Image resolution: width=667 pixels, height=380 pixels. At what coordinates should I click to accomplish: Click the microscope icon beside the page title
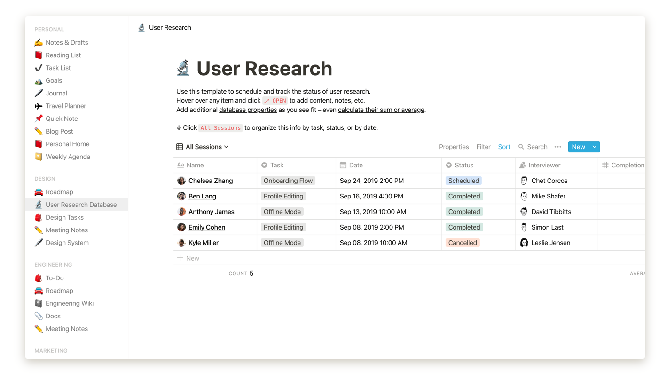(183, 68)
